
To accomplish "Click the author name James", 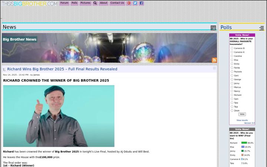I will tap(36, 75).
